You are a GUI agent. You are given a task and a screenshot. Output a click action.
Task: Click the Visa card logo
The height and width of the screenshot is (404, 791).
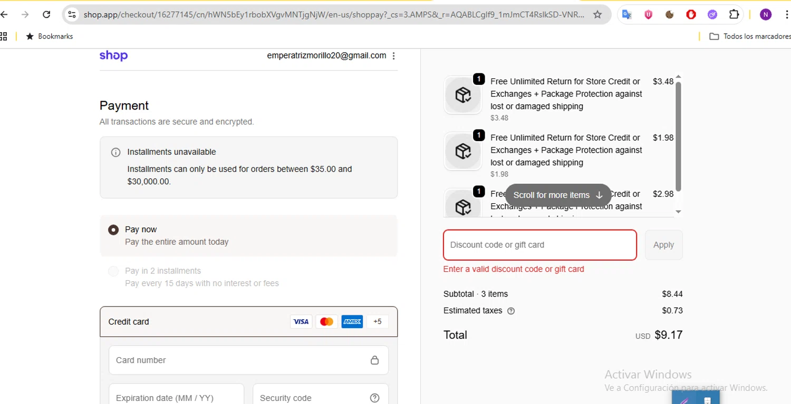(301, 321)
